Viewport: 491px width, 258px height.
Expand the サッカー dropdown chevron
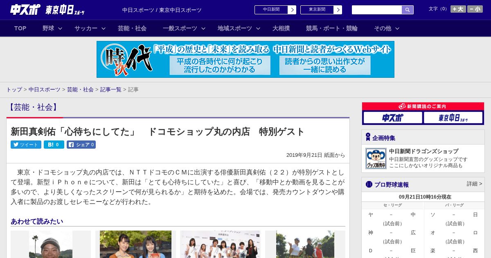104,28
